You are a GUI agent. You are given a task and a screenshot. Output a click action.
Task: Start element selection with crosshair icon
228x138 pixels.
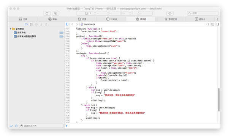170,13
